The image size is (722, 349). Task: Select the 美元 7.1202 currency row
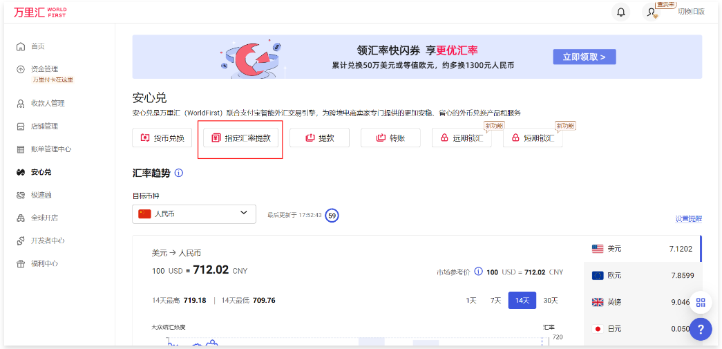coord(643,249)
